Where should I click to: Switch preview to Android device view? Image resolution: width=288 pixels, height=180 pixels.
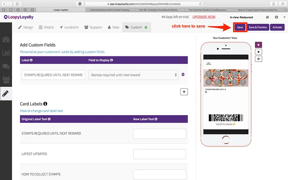[x=258, y=52]
